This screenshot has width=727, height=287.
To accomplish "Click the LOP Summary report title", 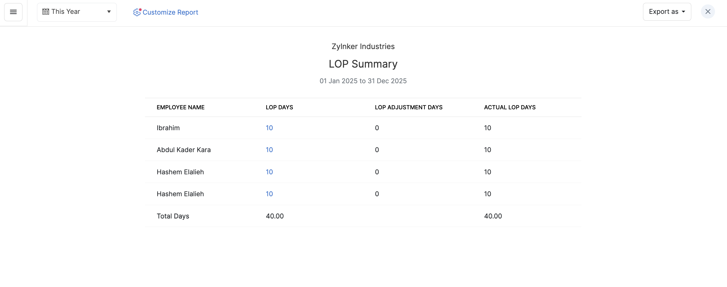I will (363, 64).
